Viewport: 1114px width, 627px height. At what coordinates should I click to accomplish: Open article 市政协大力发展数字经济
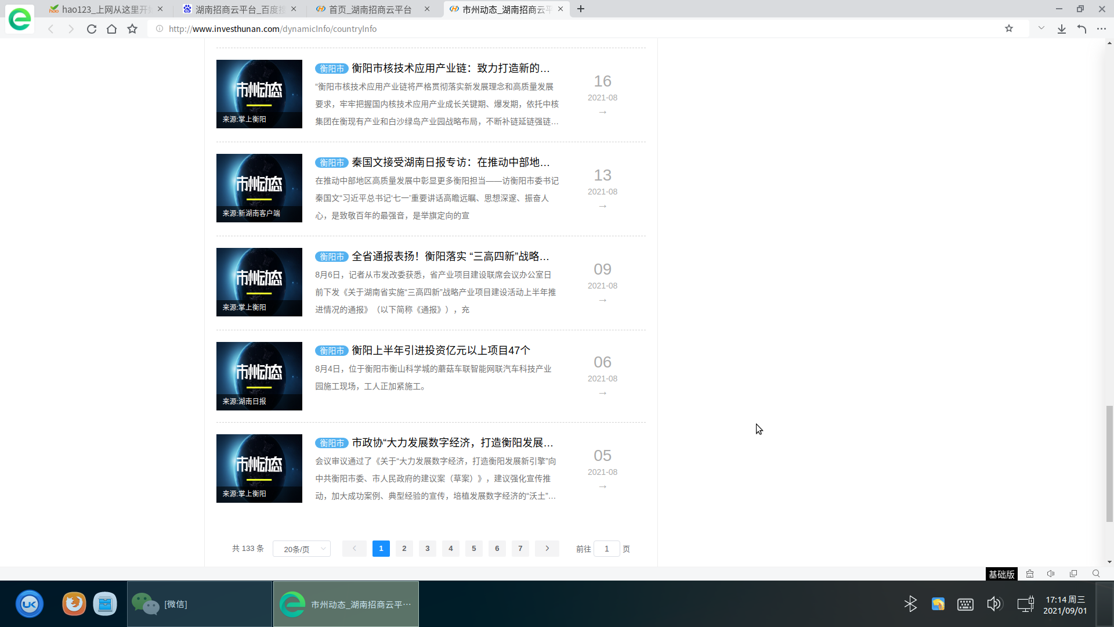pyautogui.click(x=453, y=443)
